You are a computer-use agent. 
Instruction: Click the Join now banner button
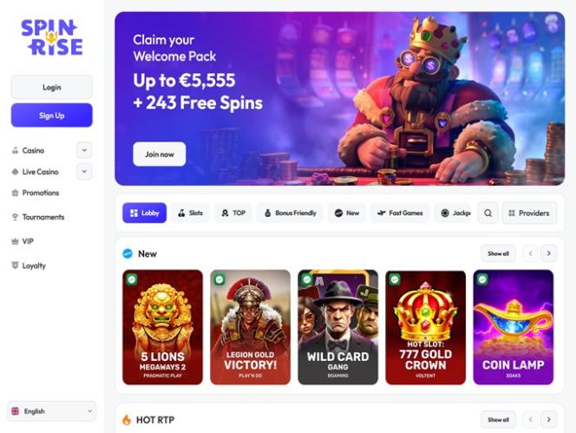(160, 154)
